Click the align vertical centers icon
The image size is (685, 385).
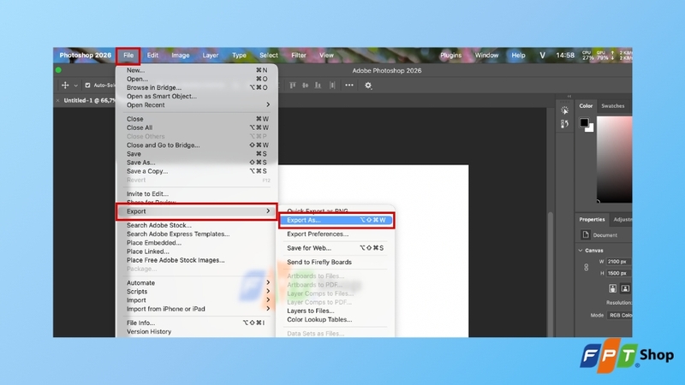[x=305, y=86]
